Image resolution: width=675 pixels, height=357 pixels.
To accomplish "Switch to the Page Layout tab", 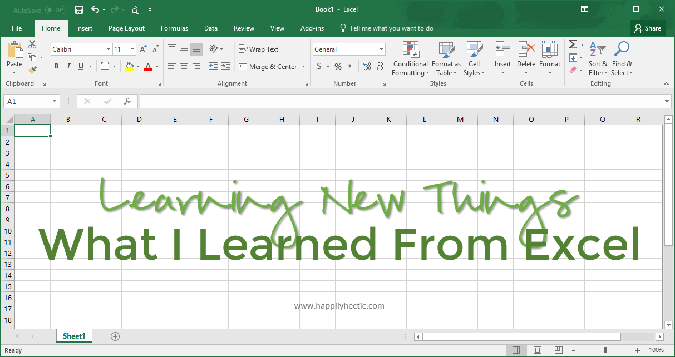I will (126, 28).
